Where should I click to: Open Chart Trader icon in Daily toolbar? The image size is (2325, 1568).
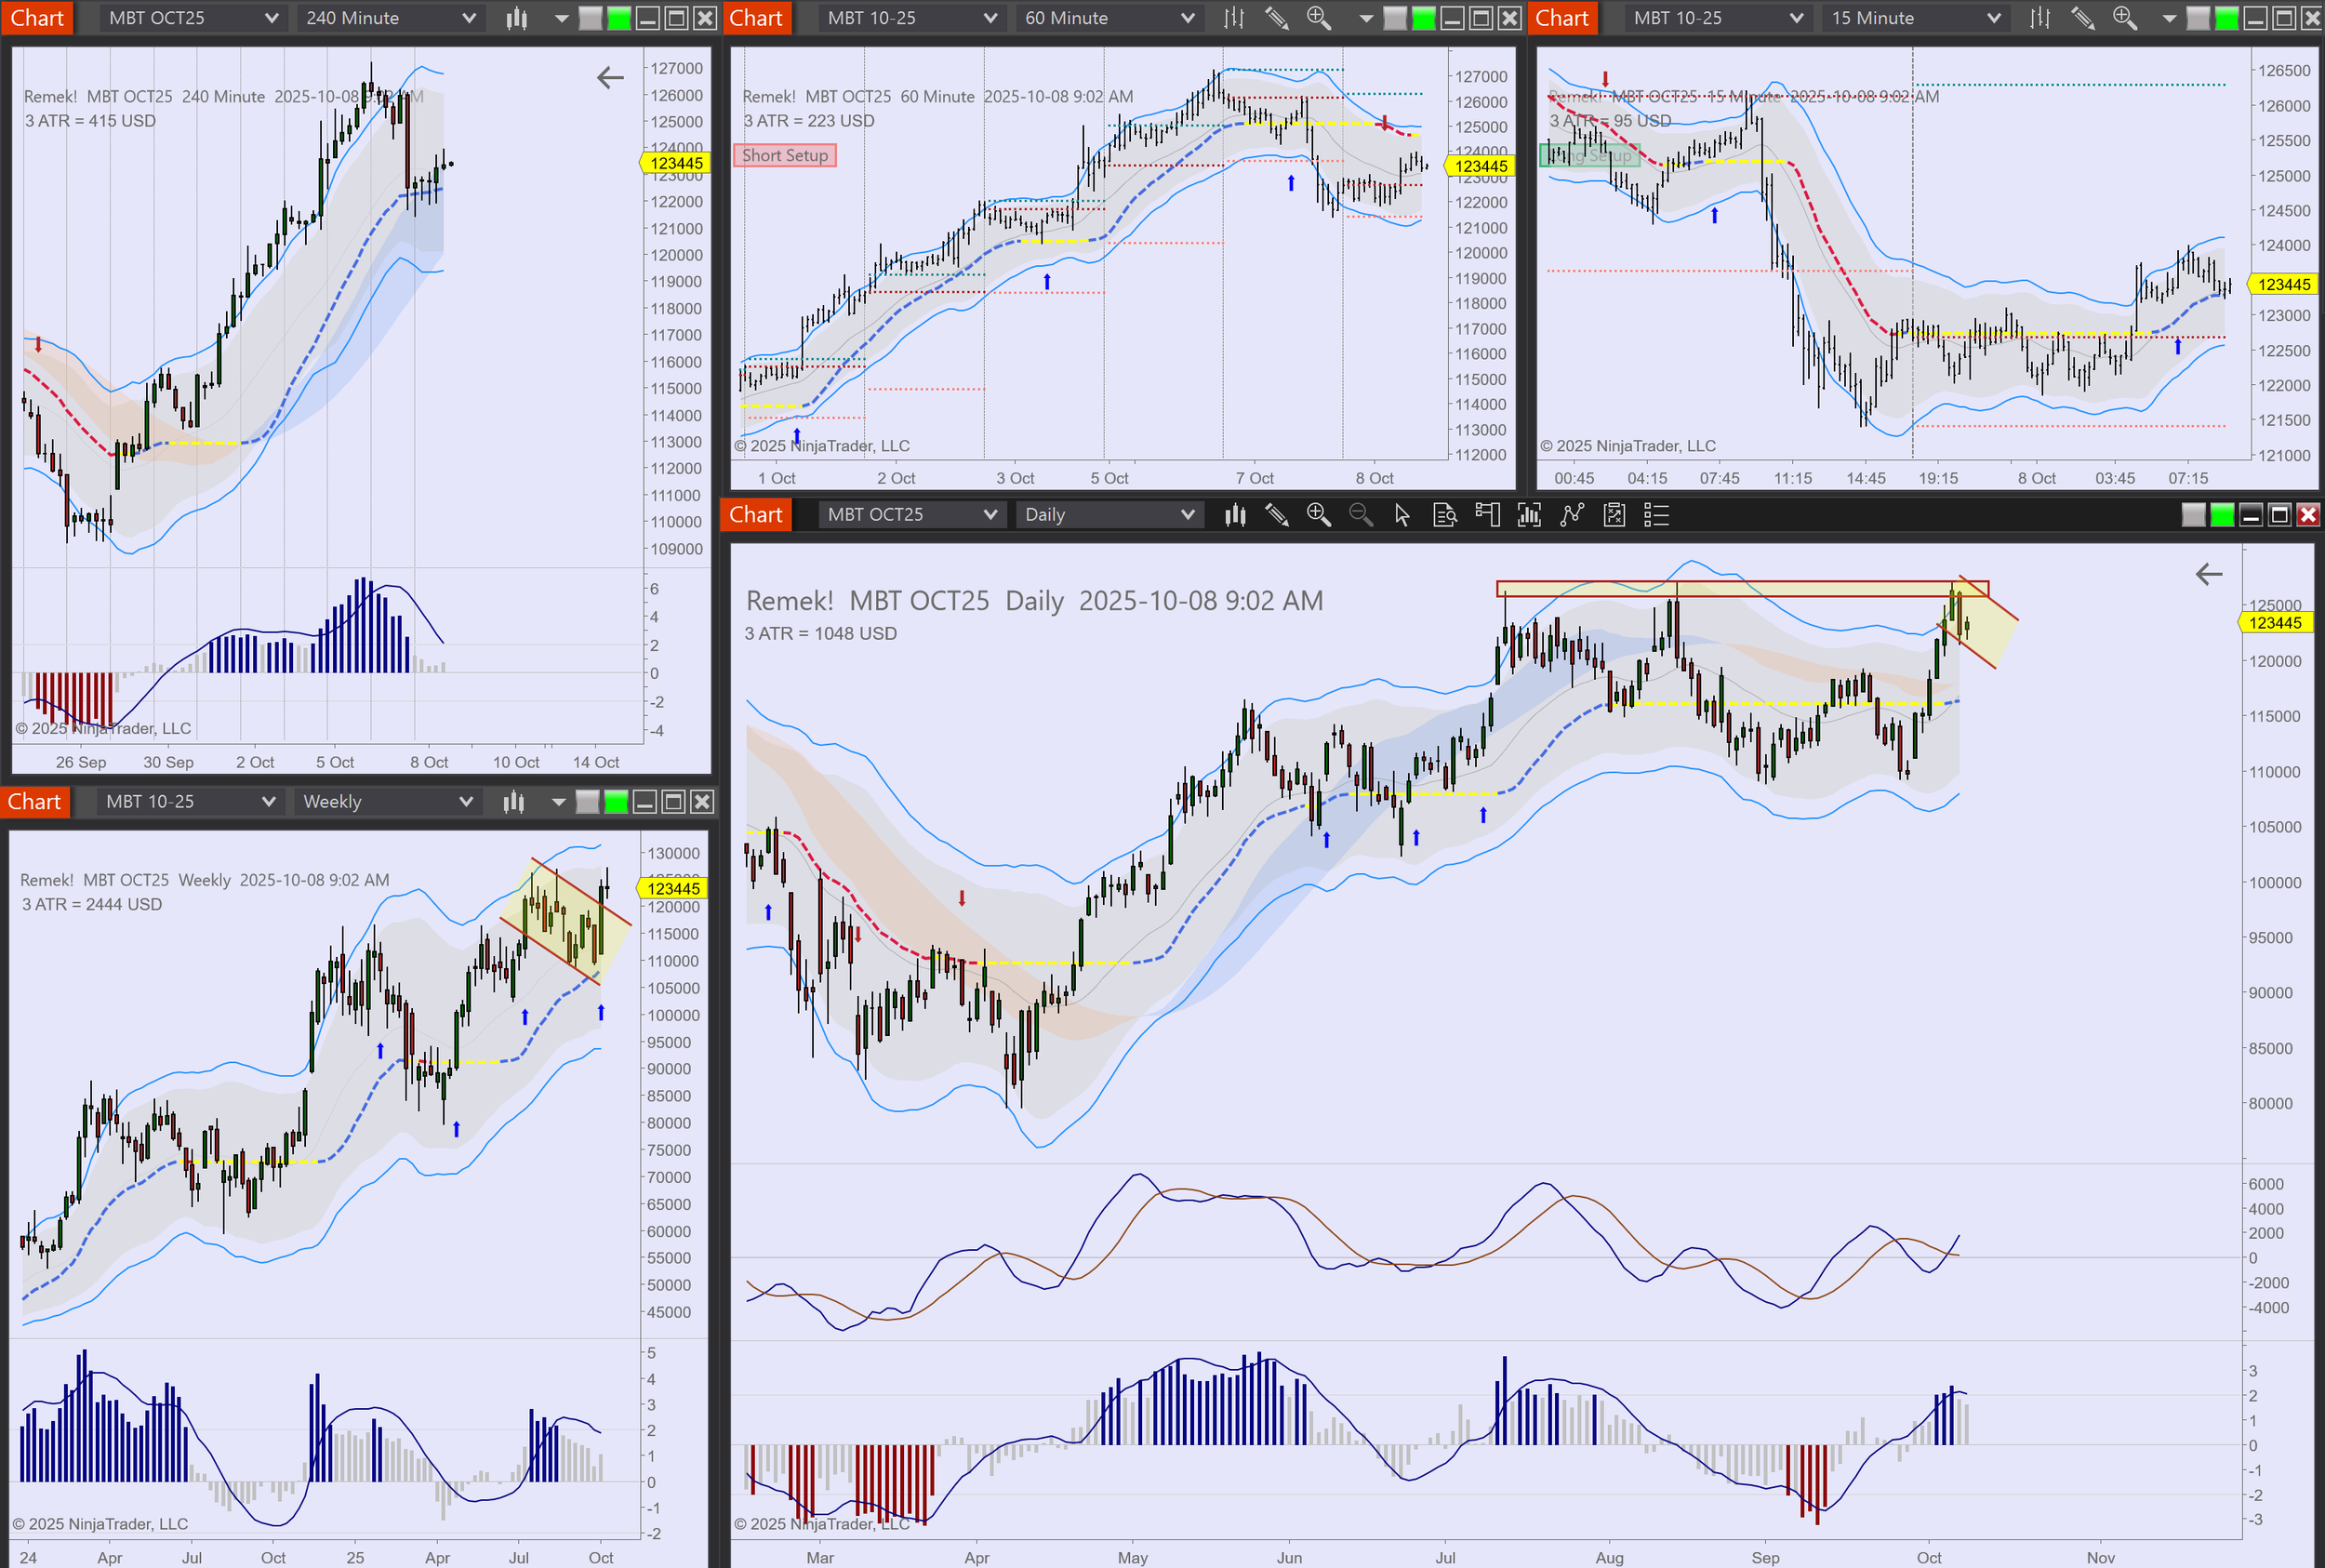pyautogui.click(x=1487, y=515)
